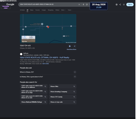
Task: Search icon next to Ottawa OH County
Action: [74, 97]
